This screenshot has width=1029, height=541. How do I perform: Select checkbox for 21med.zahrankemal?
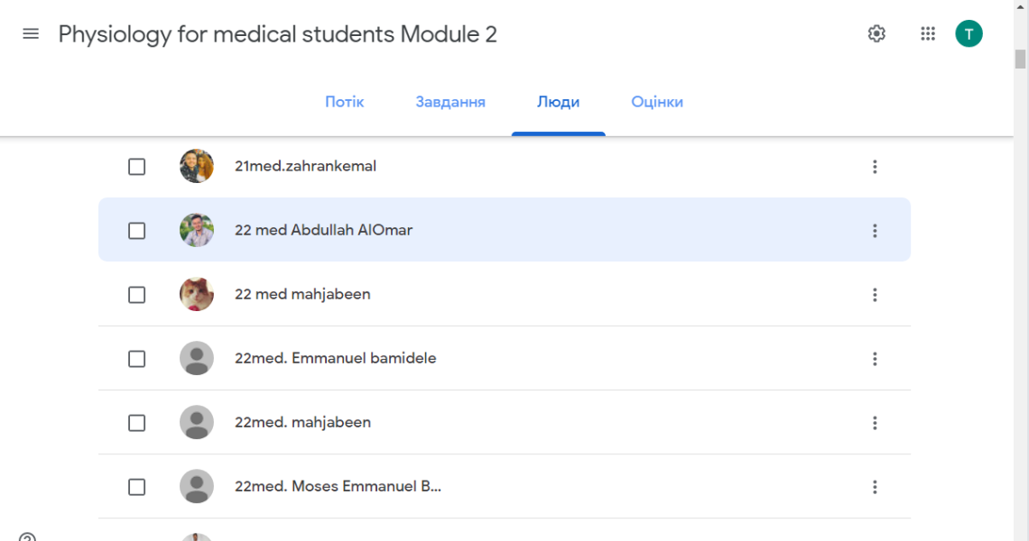tap(136, 167)
